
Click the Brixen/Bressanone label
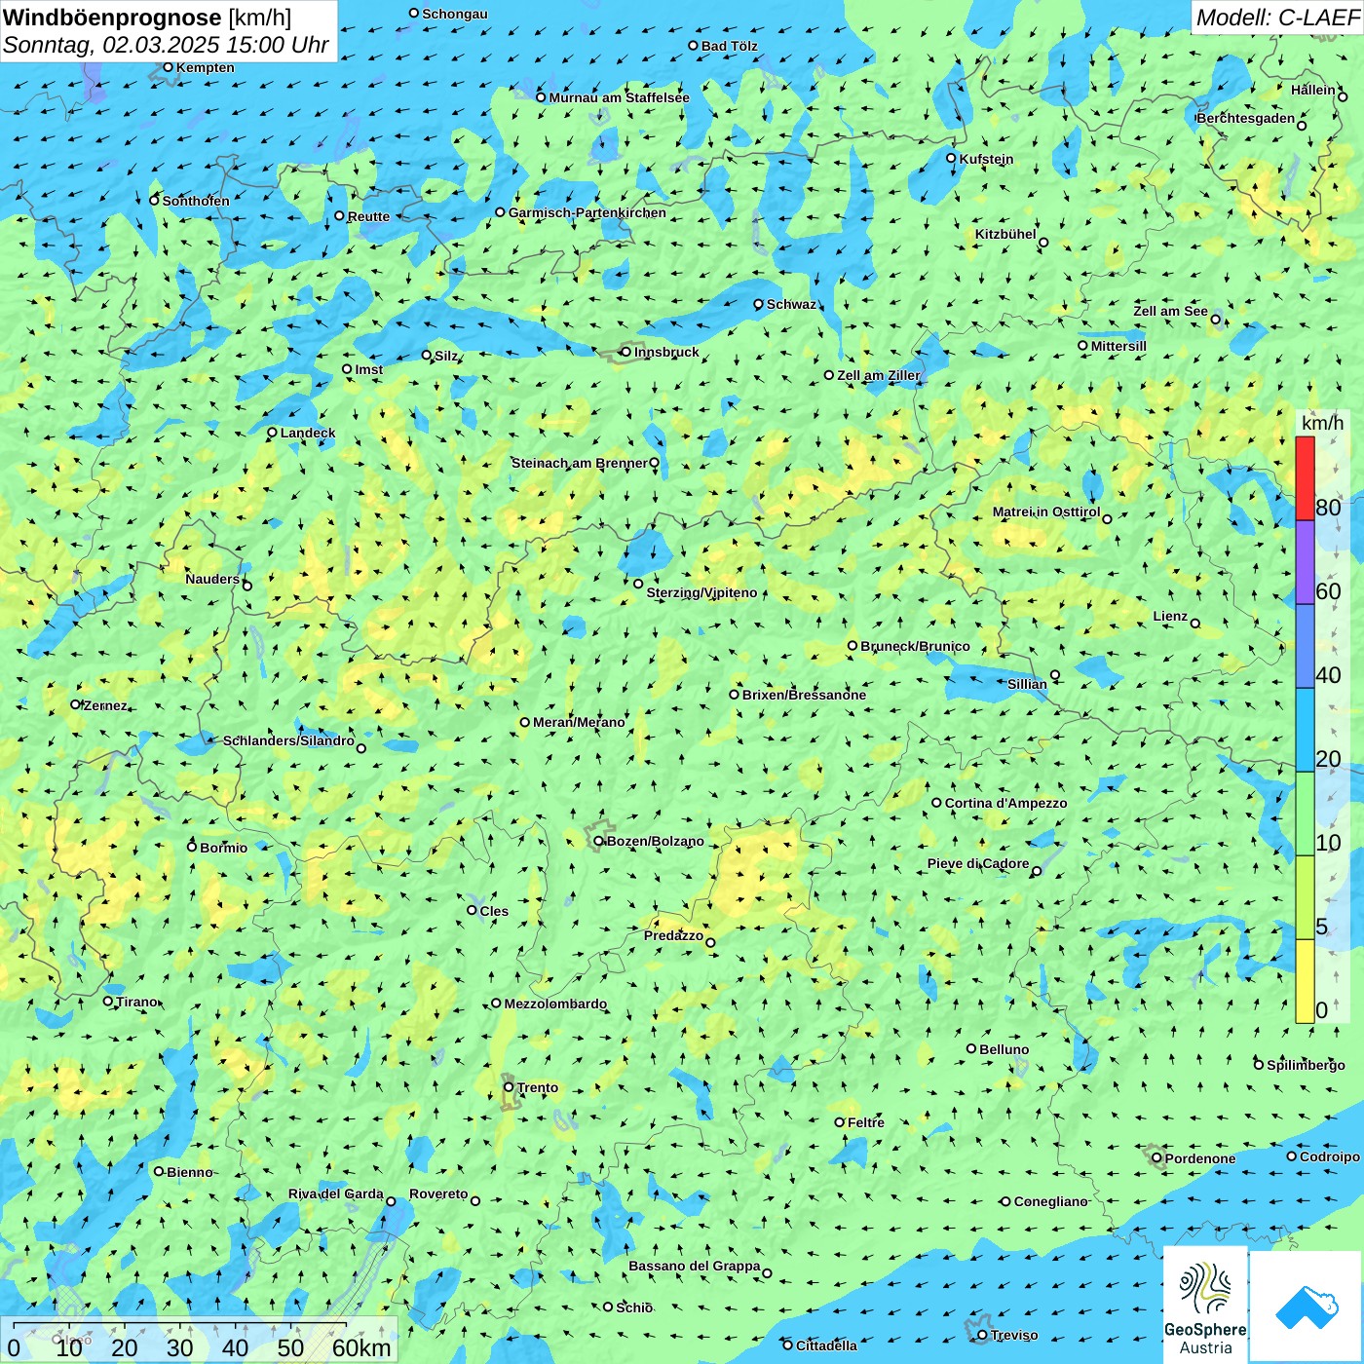pos(804,695)
